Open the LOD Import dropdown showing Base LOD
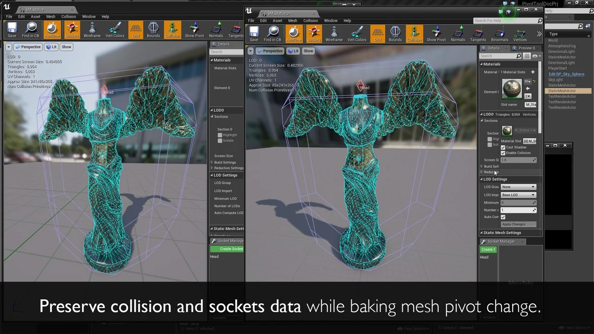The width and height of the screenshot is (594, 334). pyautogui.click(x=518, y=194)
